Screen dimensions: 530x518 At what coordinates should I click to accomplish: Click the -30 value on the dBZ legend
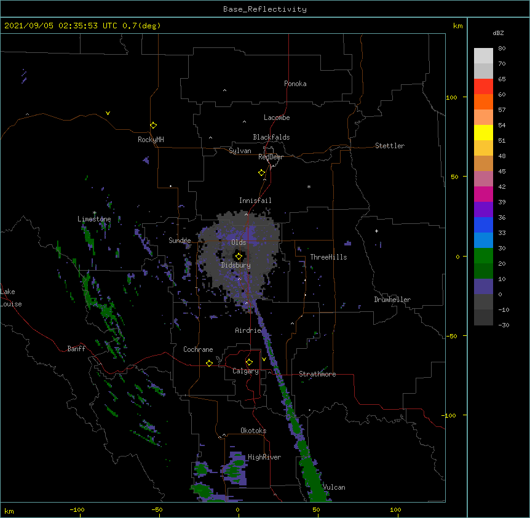[504, 325]
